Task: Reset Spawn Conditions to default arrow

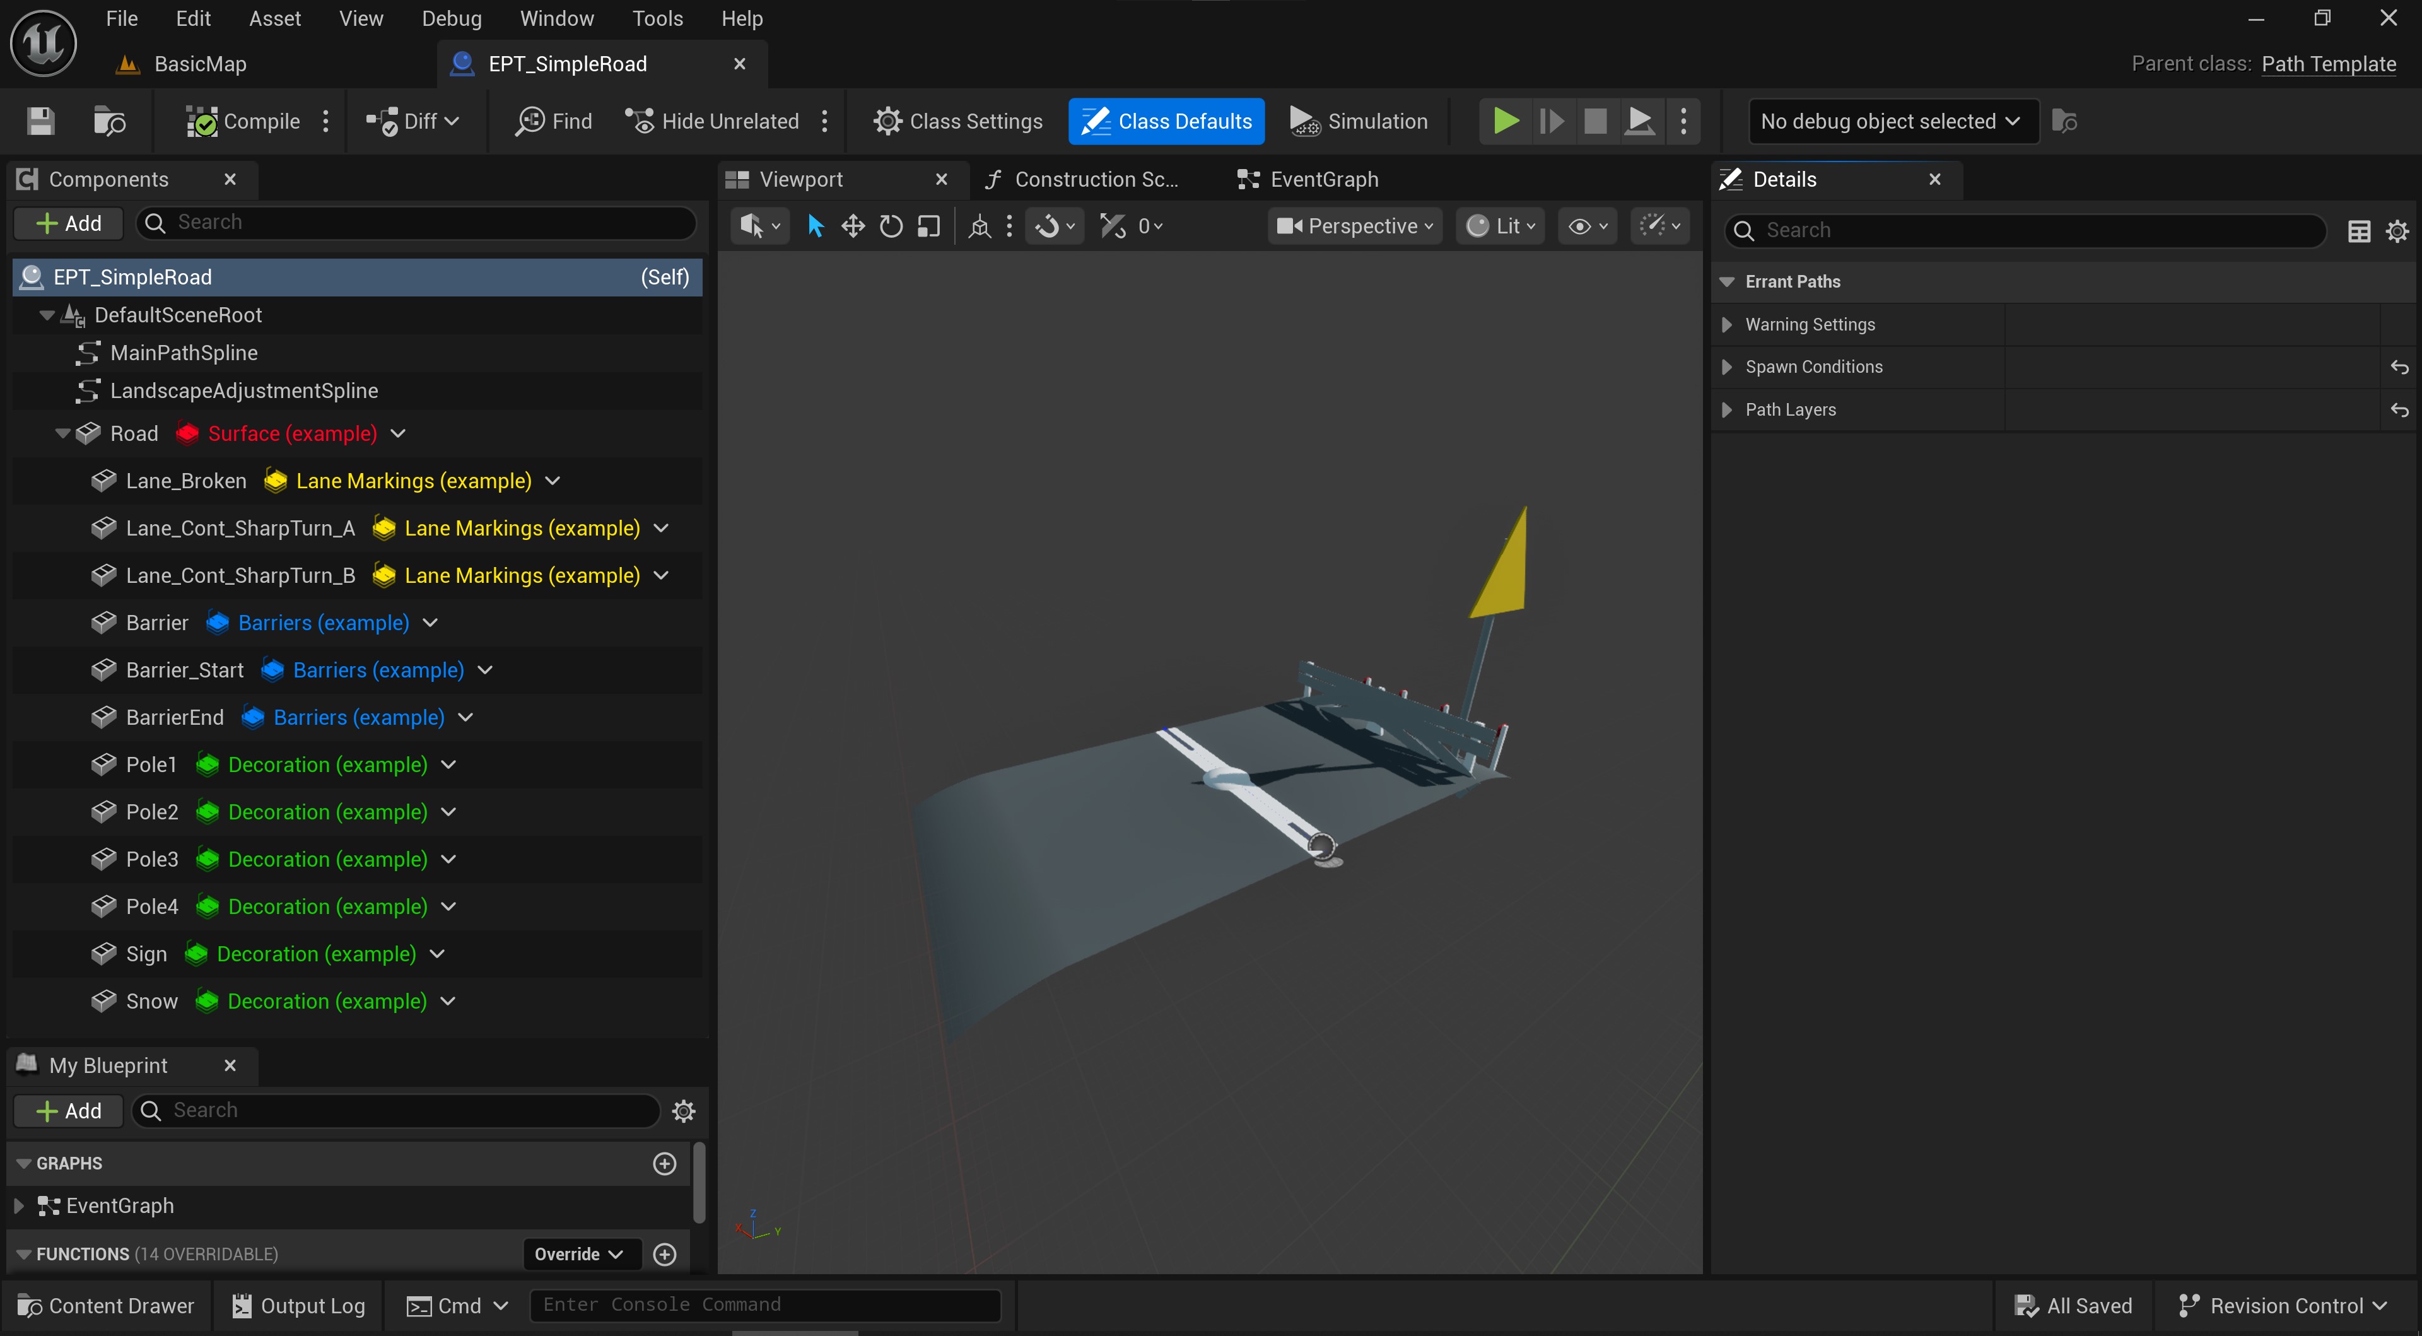Action: point(2399,366)
